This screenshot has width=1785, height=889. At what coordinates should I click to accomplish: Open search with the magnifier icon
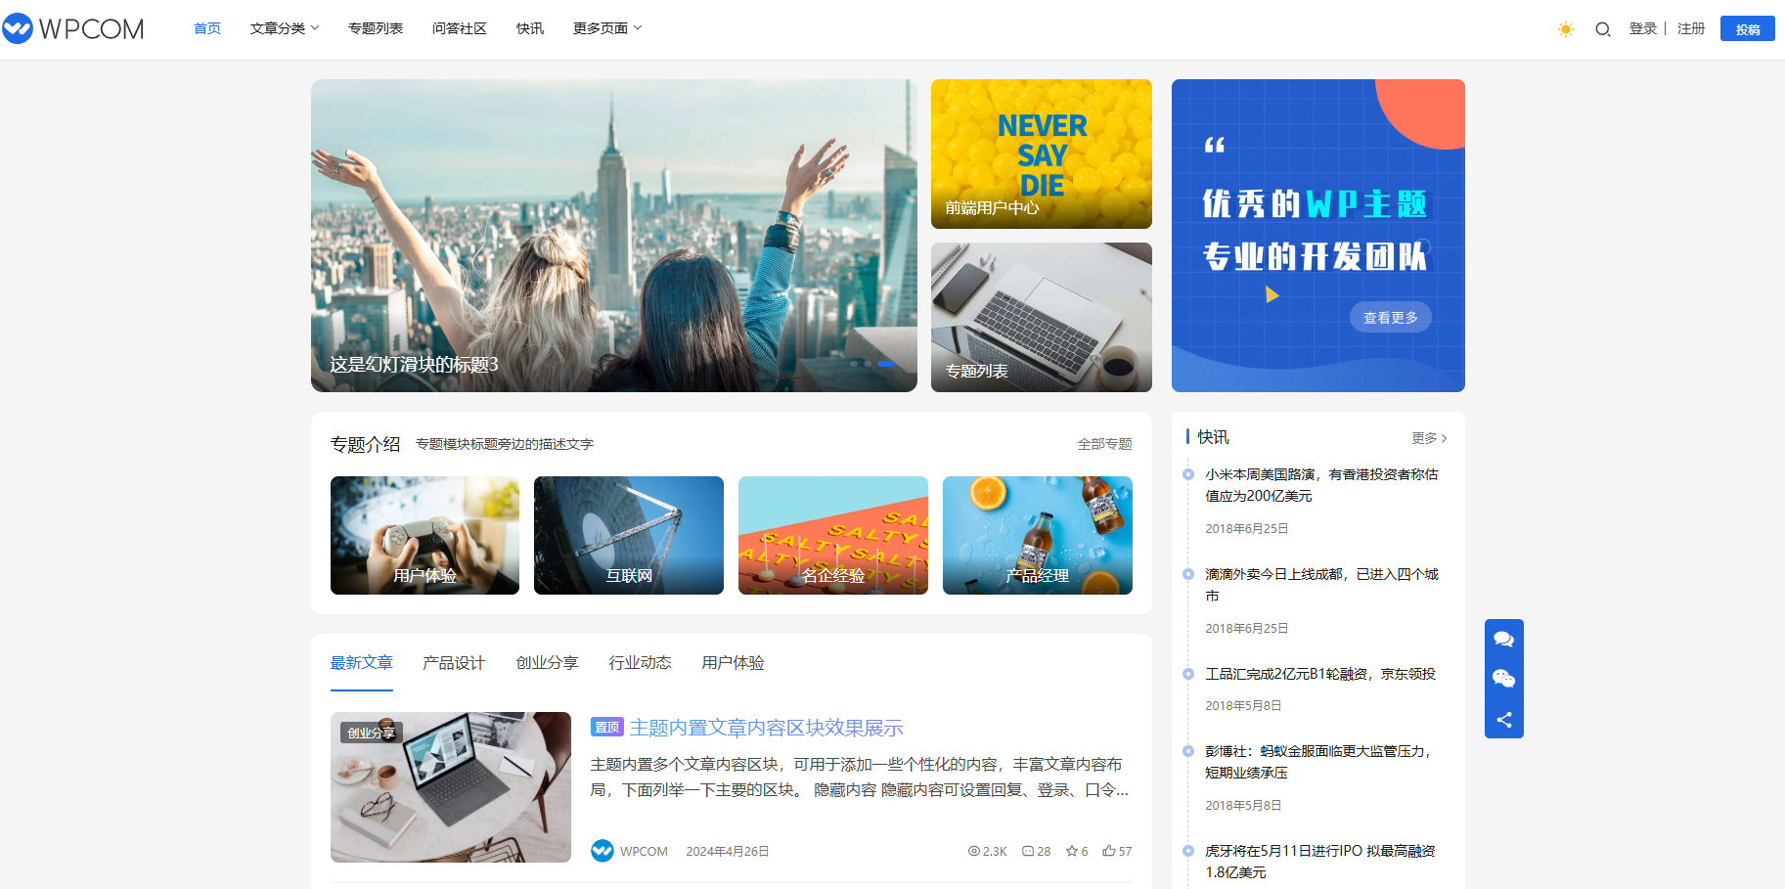pyautogui.click(x=1602, y=29)
